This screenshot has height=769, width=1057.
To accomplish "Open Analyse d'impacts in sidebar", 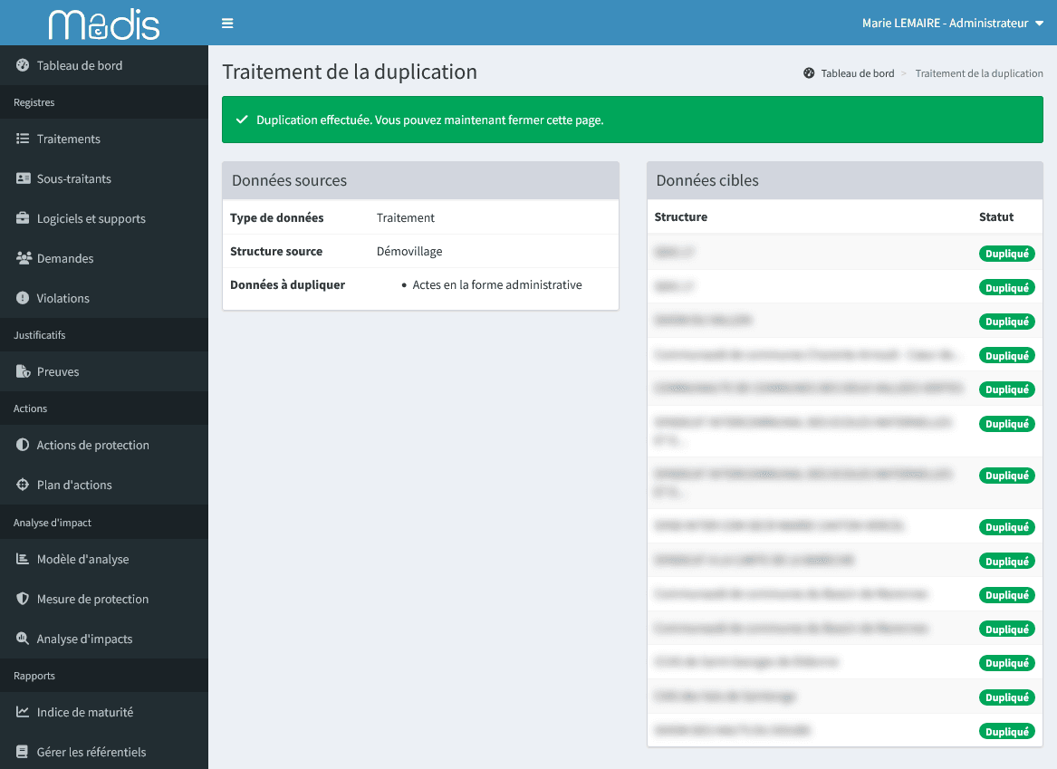I will [84, 639].
